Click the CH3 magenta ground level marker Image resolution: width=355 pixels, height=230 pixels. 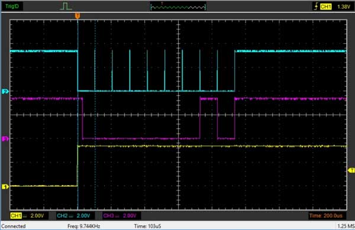[5, 138]
